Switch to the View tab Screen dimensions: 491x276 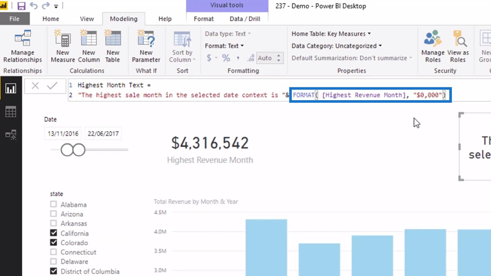pos(87,19)
